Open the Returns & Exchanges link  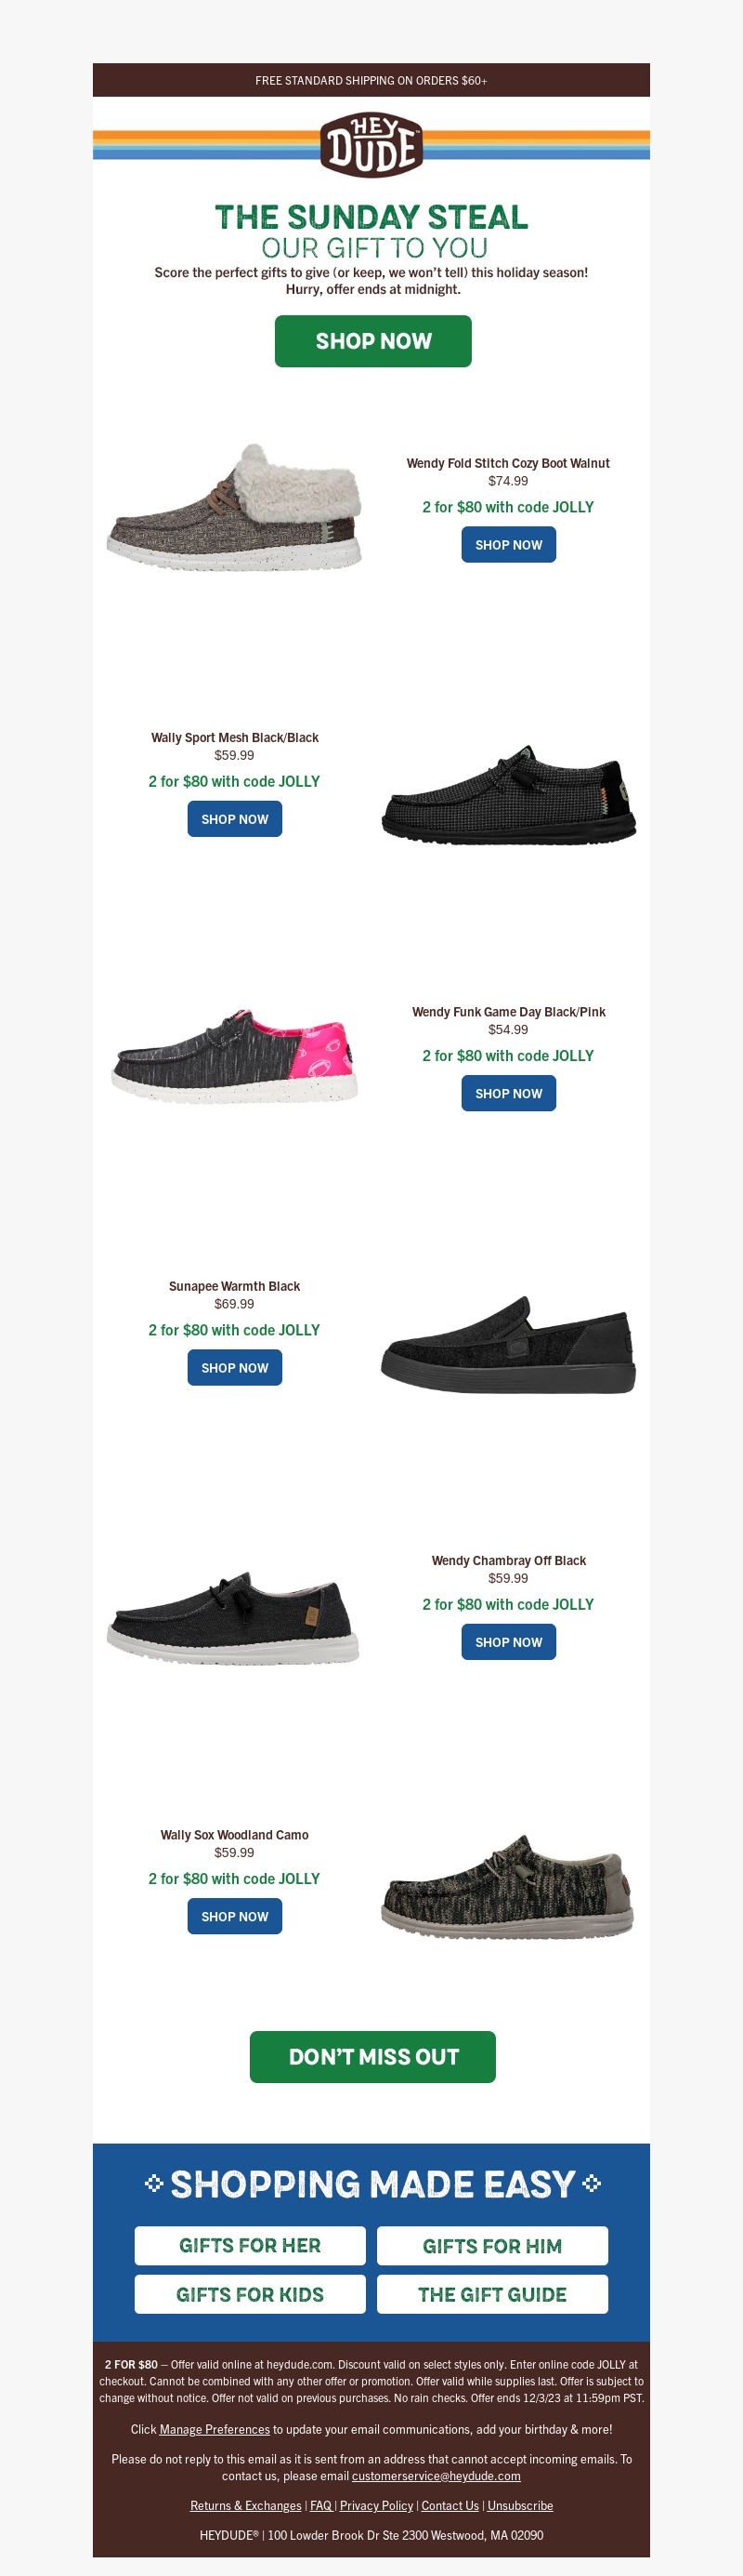[246, 2505]
